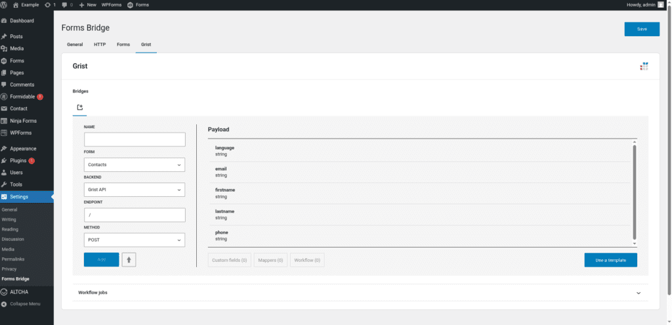672x325 pixels.
Task: Click the Workflow (0) button
Action: (x=307, y=260)
